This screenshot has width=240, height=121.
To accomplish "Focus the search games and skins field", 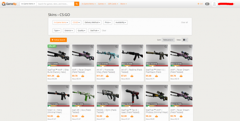I will click(55, 4).
